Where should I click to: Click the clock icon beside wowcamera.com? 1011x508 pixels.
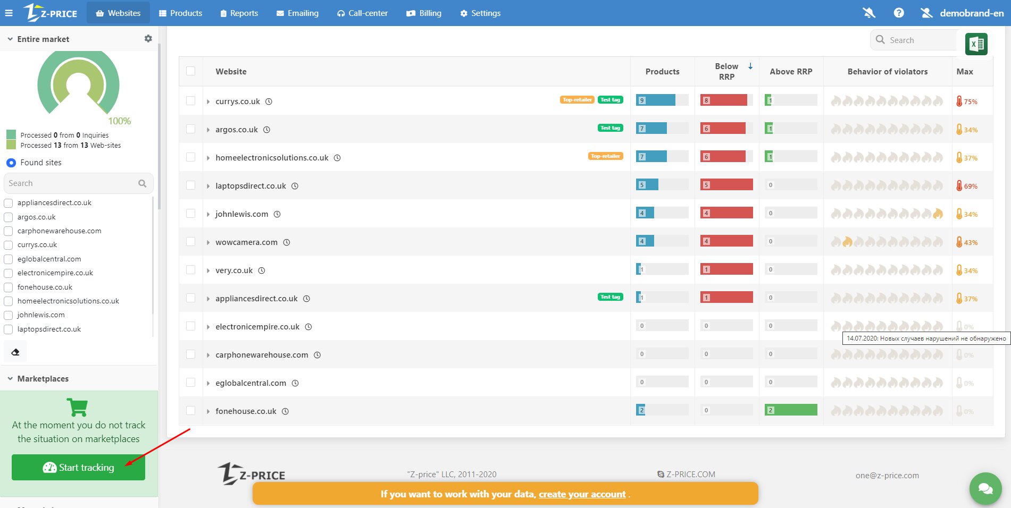287,242
